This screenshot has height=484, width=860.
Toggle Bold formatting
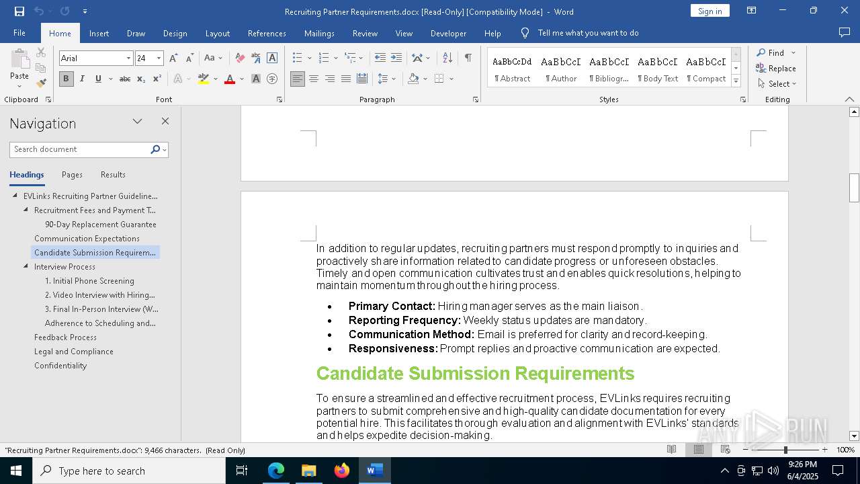[66, 79]
